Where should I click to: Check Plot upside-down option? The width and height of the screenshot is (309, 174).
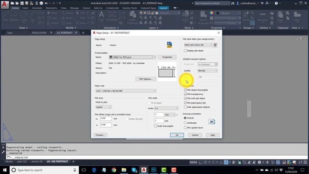[x=185, y=128]
